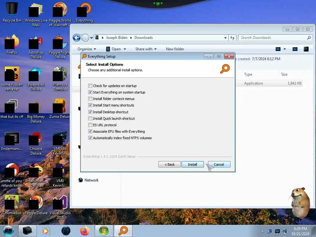Open Firefox from the taskbar
This screenshot has width=316, height=237.
85,231
